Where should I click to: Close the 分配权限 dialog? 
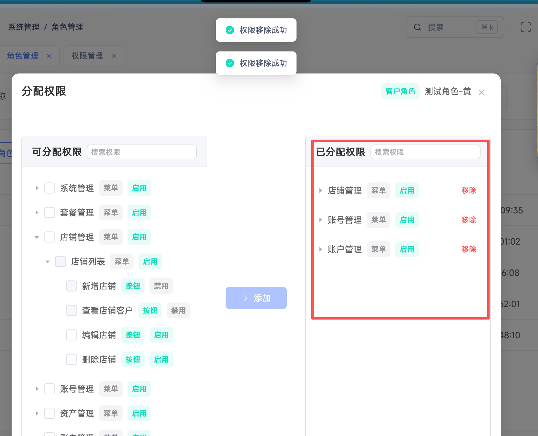pos(482,92)
